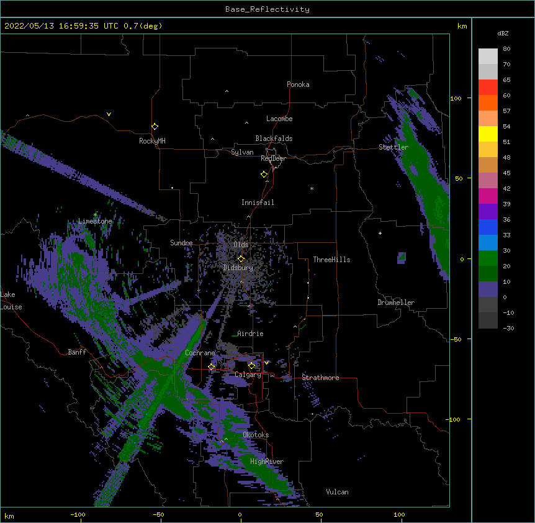Viewport: 535px width, 523px height.
Task: Click the 80 value at the legend top
Action: click(x=506, y=49)
